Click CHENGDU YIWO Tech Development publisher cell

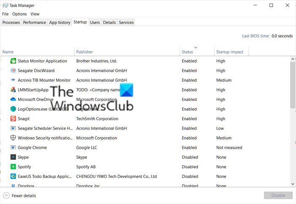117,176
